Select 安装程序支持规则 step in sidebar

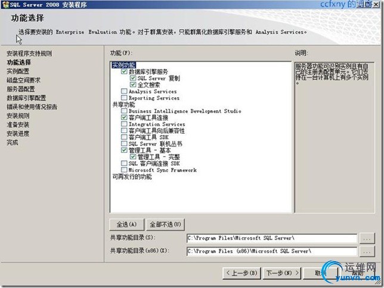[29, 54]
